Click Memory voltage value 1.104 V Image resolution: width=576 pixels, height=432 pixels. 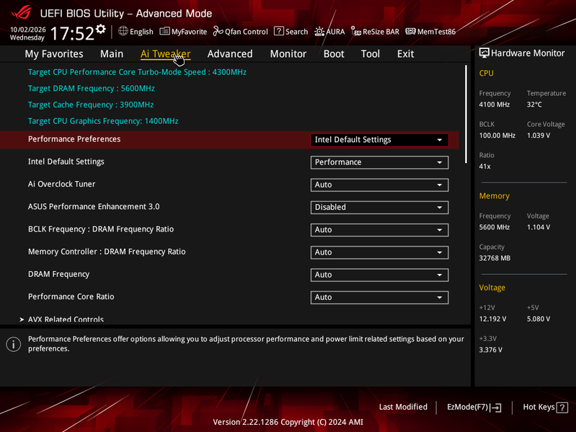(539, 227)
